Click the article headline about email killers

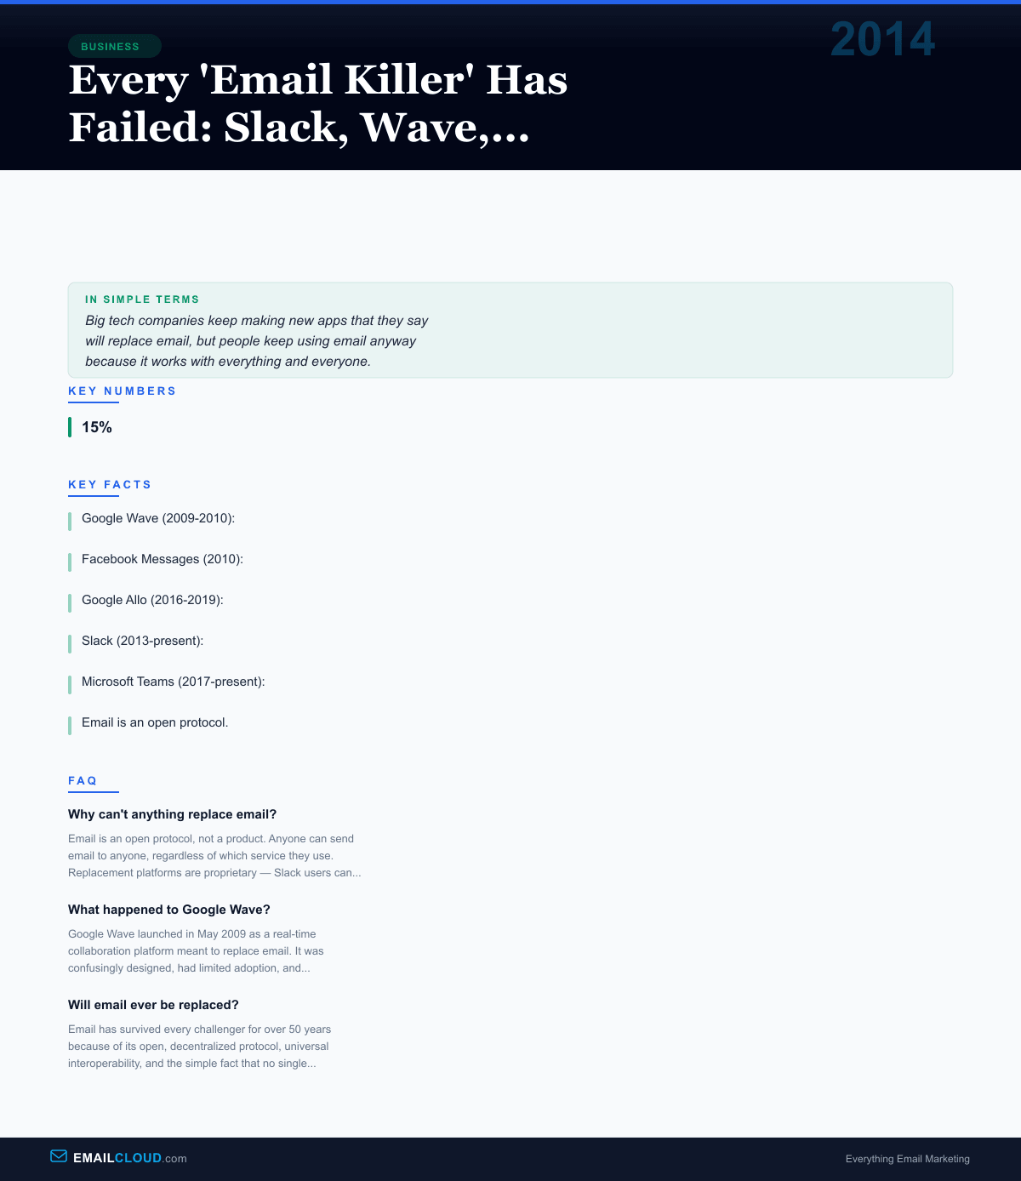click(317, 103)
